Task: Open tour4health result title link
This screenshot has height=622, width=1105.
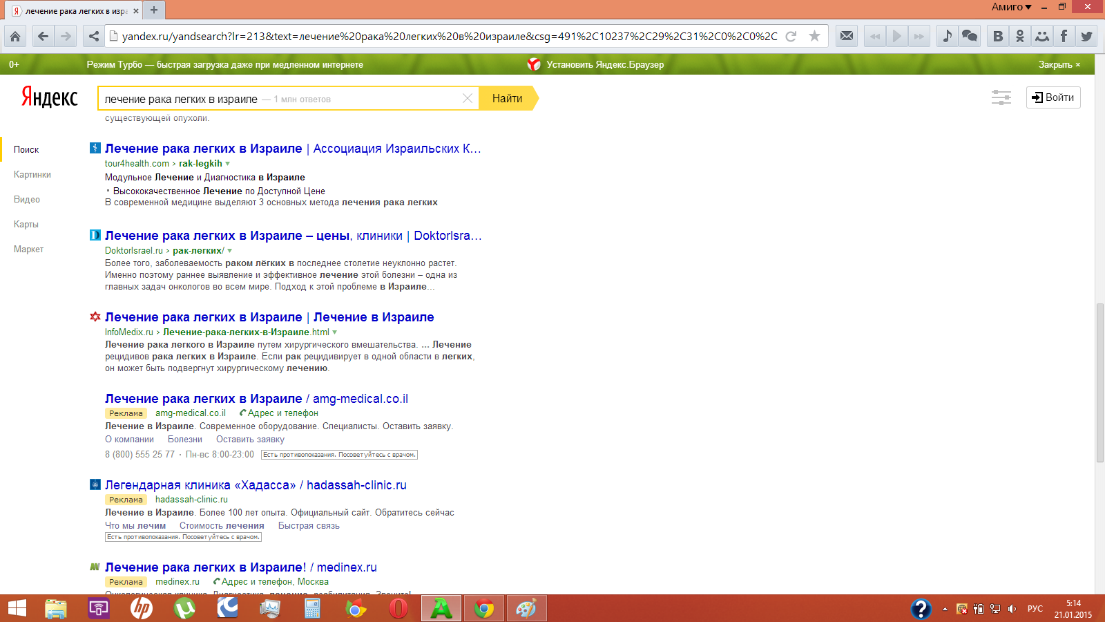Action: tap(293, 149)
